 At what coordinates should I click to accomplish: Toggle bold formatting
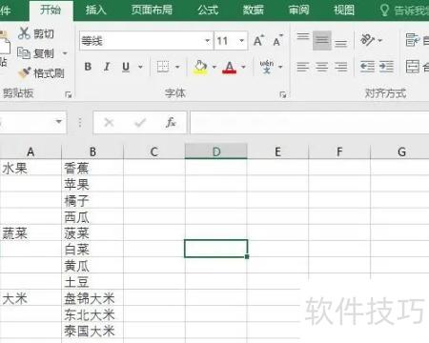pyautogui.click(x=88, y=67)
